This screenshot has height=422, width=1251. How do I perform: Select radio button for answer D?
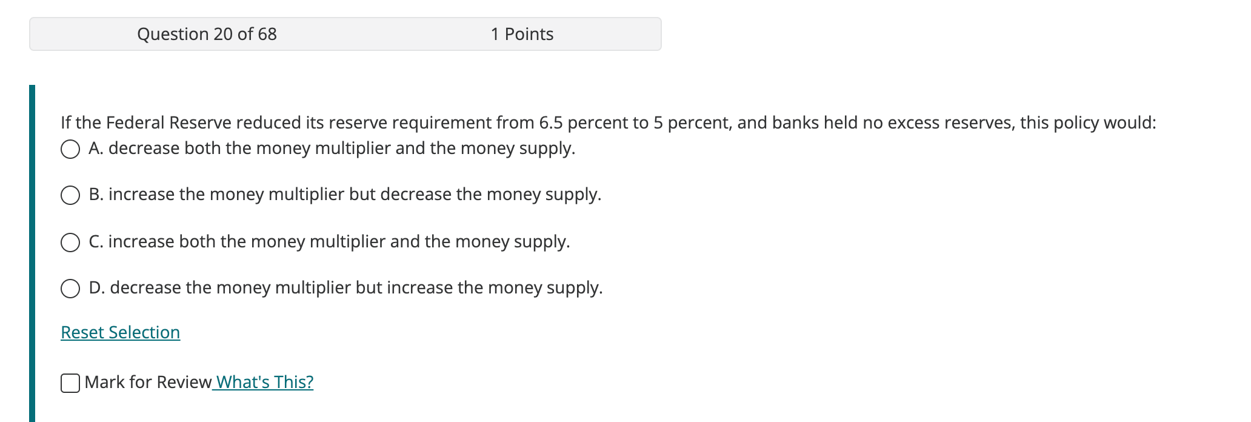coord(71,289)
